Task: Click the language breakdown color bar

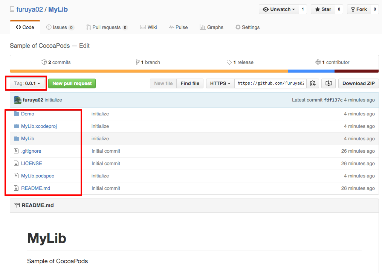Action: click(x=194, y=71)
